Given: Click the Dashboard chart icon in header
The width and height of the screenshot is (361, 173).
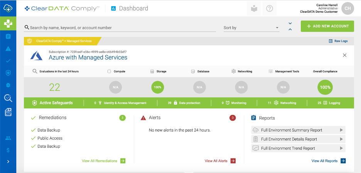Looking at the screenshot, I should point(113,9).
